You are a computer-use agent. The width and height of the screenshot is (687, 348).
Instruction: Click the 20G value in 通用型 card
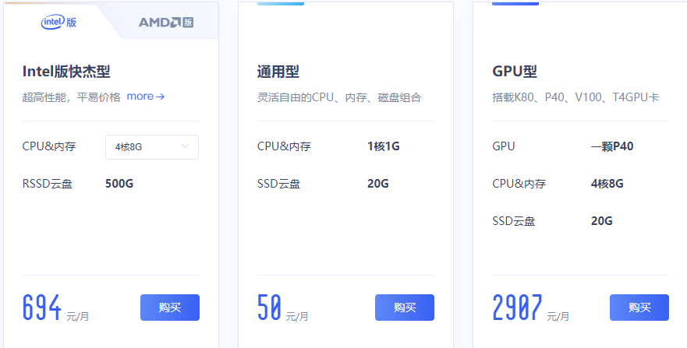click(377, 184)
